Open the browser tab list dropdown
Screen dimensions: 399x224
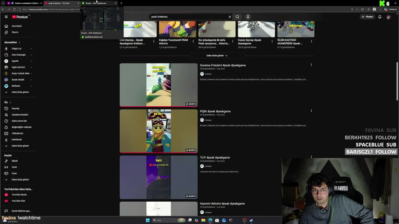(x=2, y=3)
